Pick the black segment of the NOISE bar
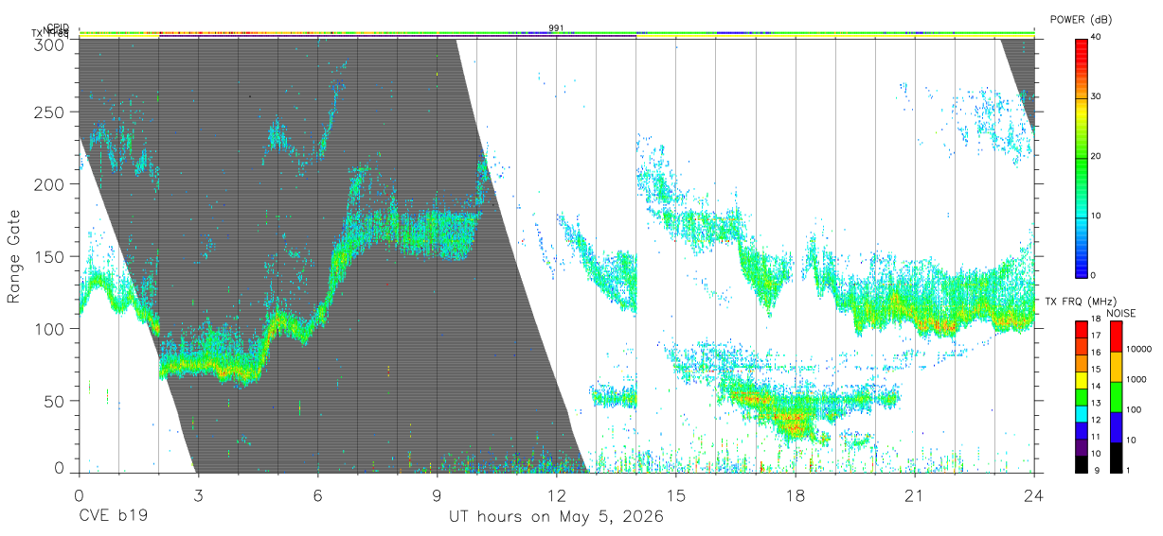 point(1117,458)
